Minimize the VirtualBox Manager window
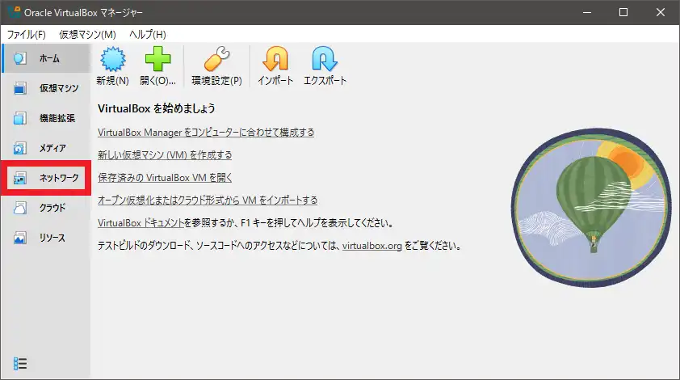This screenshot has height=380, width=680. coord(587,12)
